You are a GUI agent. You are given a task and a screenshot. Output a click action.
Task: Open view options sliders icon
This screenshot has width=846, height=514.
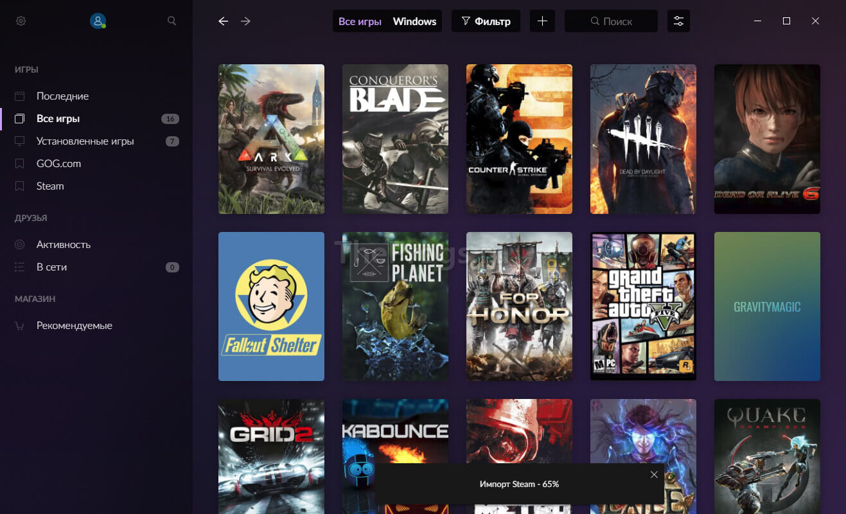pos(678,21)
